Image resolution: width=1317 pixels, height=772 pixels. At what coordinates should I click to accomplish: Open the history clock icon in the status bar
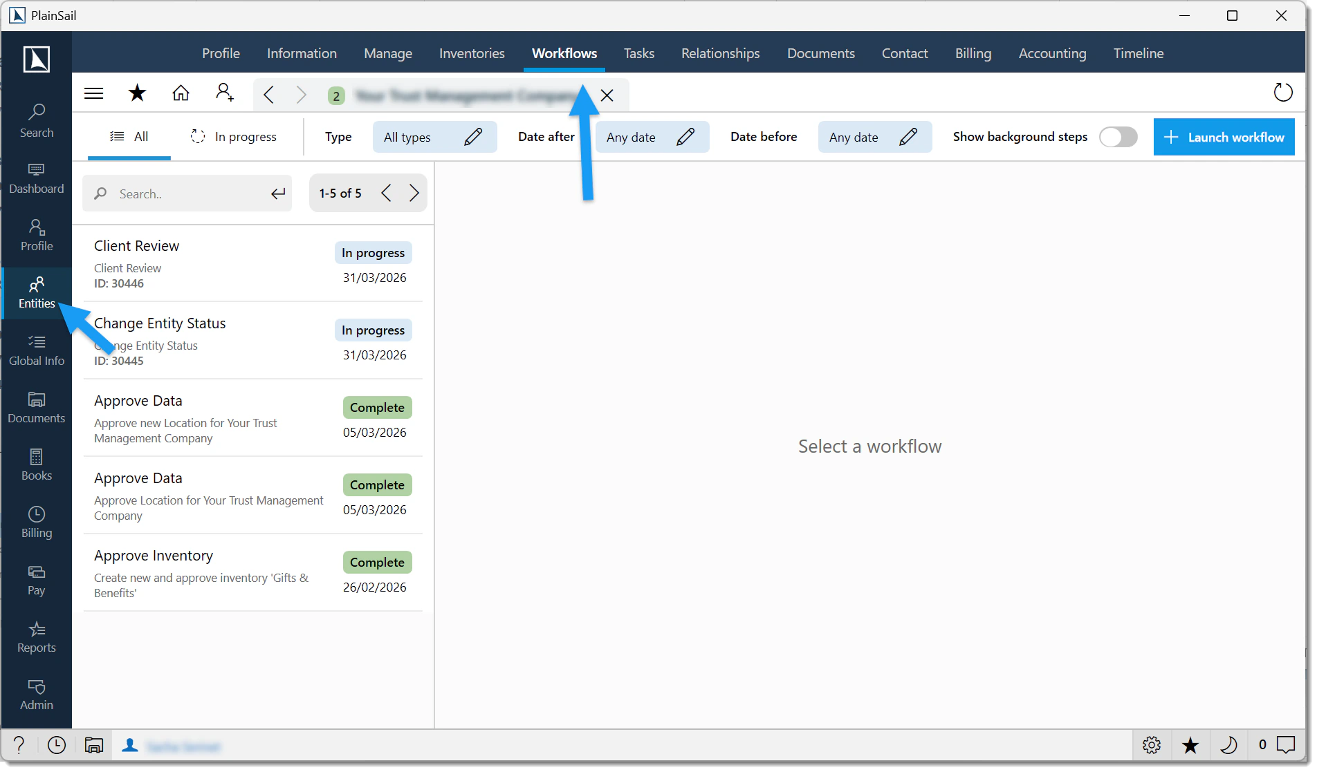point(57,745)
